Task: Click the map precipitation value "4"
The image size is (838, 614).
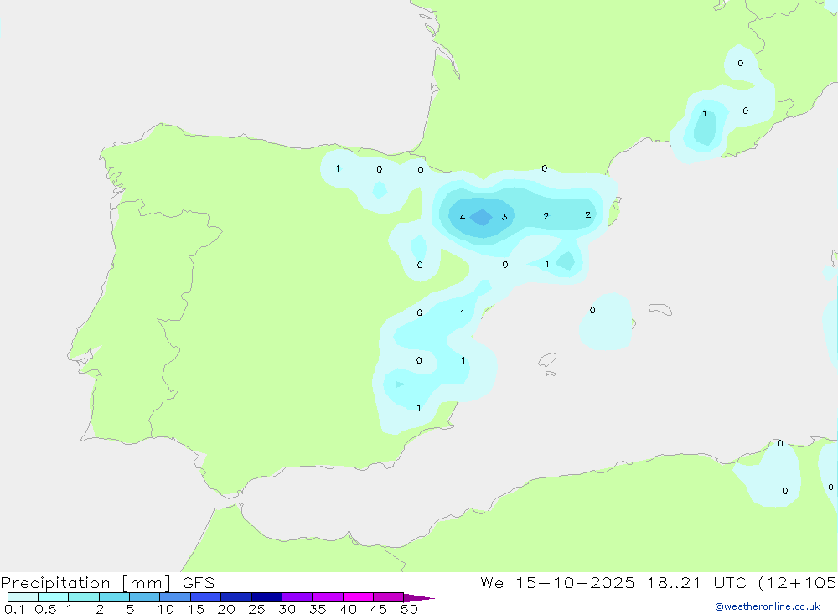Action: [x=463, y=217]
